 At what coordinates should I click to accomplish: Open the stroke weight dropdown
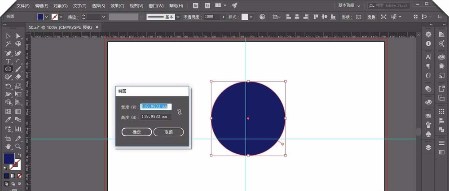(104, 17)
